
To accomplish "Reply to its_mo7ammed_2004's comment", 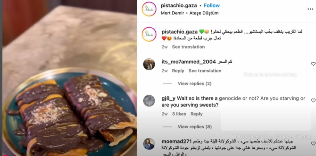I will [178, 71].
